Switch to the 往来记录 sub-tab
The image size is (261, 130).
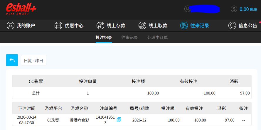(x=130, y=38)
